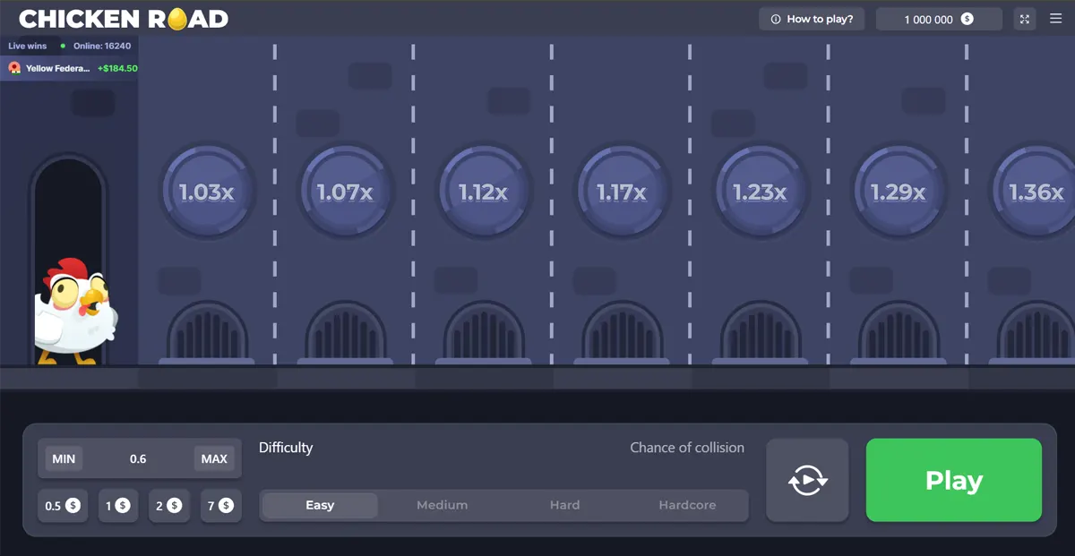The image size is (1075, 556).
Task: Choose the 0.5 dollar quick bet
Action: click(x=63, y=506)
